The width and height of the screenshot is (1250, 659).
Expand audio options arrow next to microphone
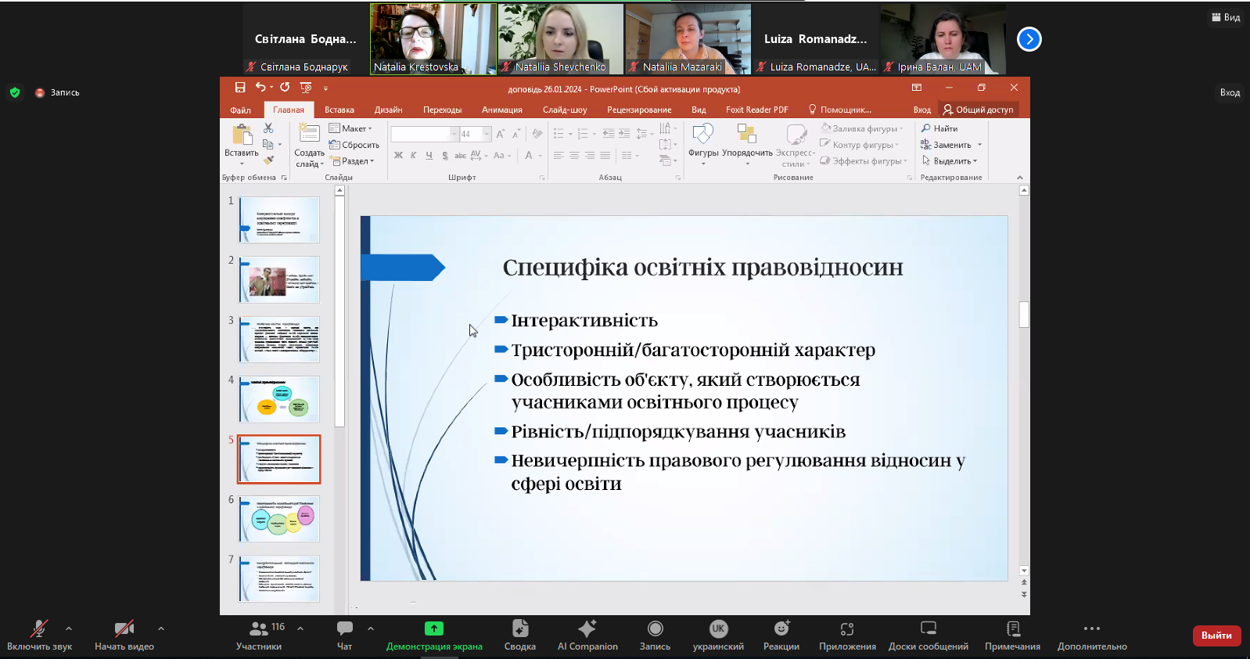69,628
